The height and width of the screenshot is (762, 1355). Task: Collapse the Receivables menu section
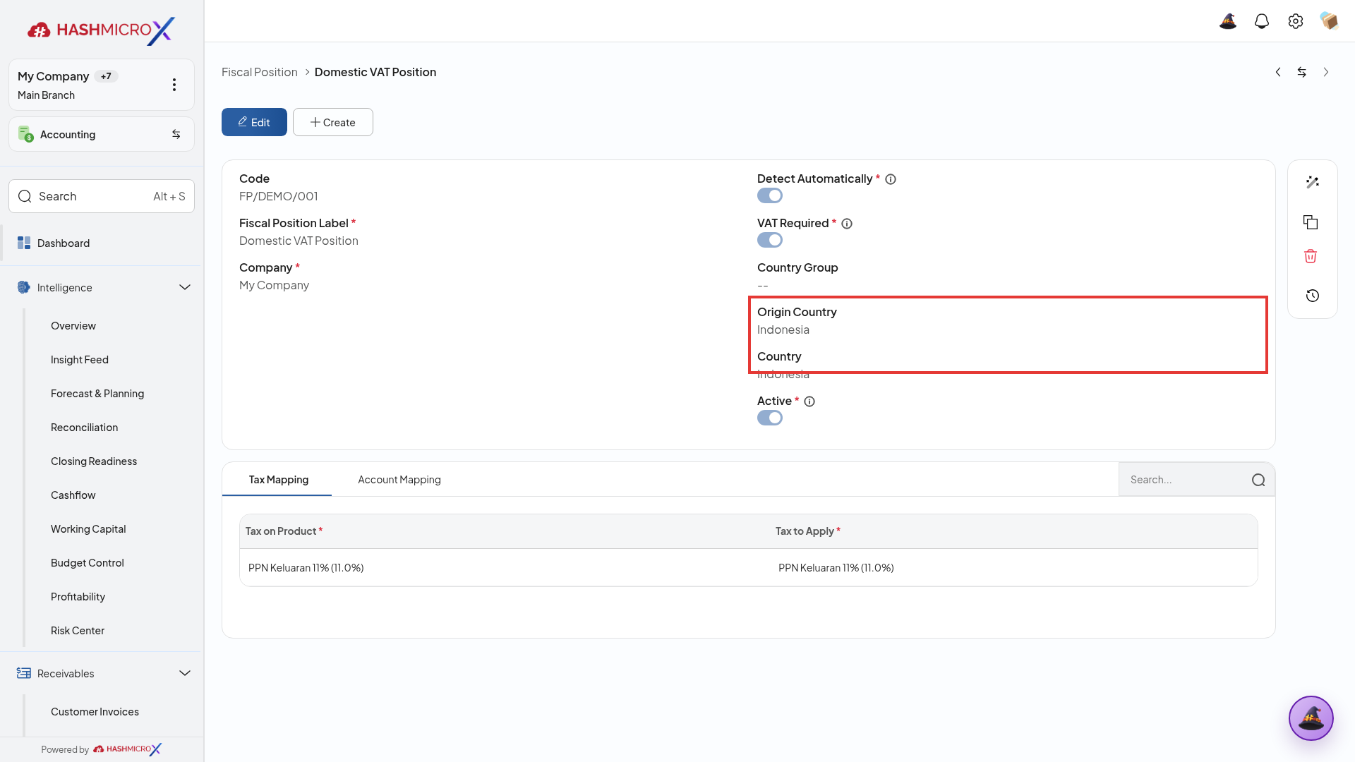[x=185, y=673]
